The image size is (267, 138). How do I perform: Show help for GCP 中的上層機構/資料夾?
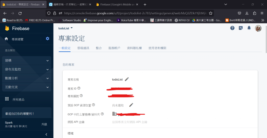pyautogui.click(x=102, y=114)
